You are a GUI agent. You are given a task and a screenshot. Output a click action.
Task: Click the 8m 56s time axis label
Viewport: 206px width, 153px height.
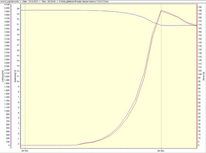[x=161, y=151]
